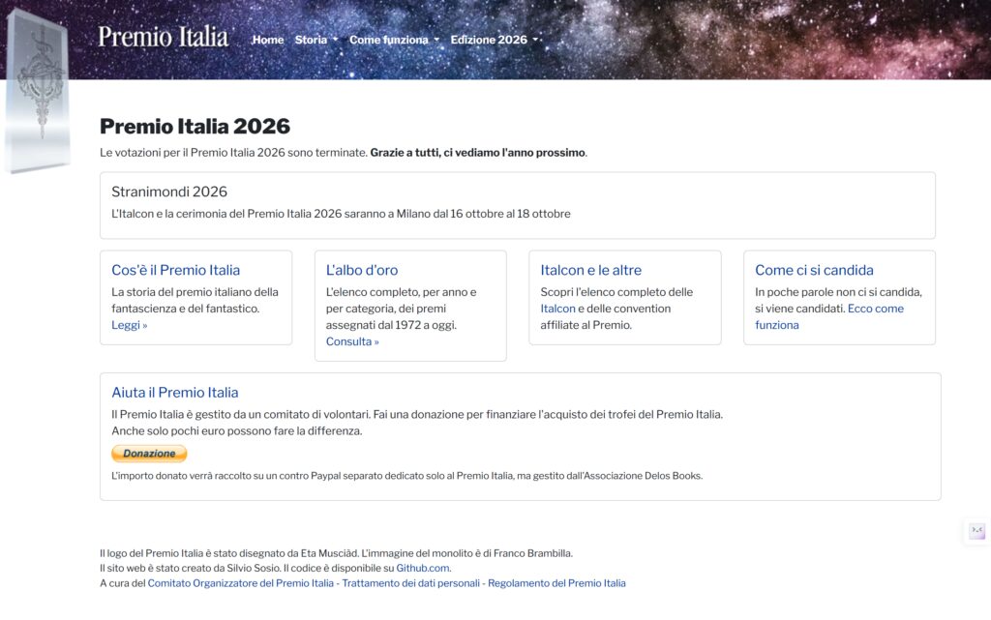The width and height of the screenshot is (991, 620).
Task: Expand the Storia dropdown menu
Action: [316, 40]
